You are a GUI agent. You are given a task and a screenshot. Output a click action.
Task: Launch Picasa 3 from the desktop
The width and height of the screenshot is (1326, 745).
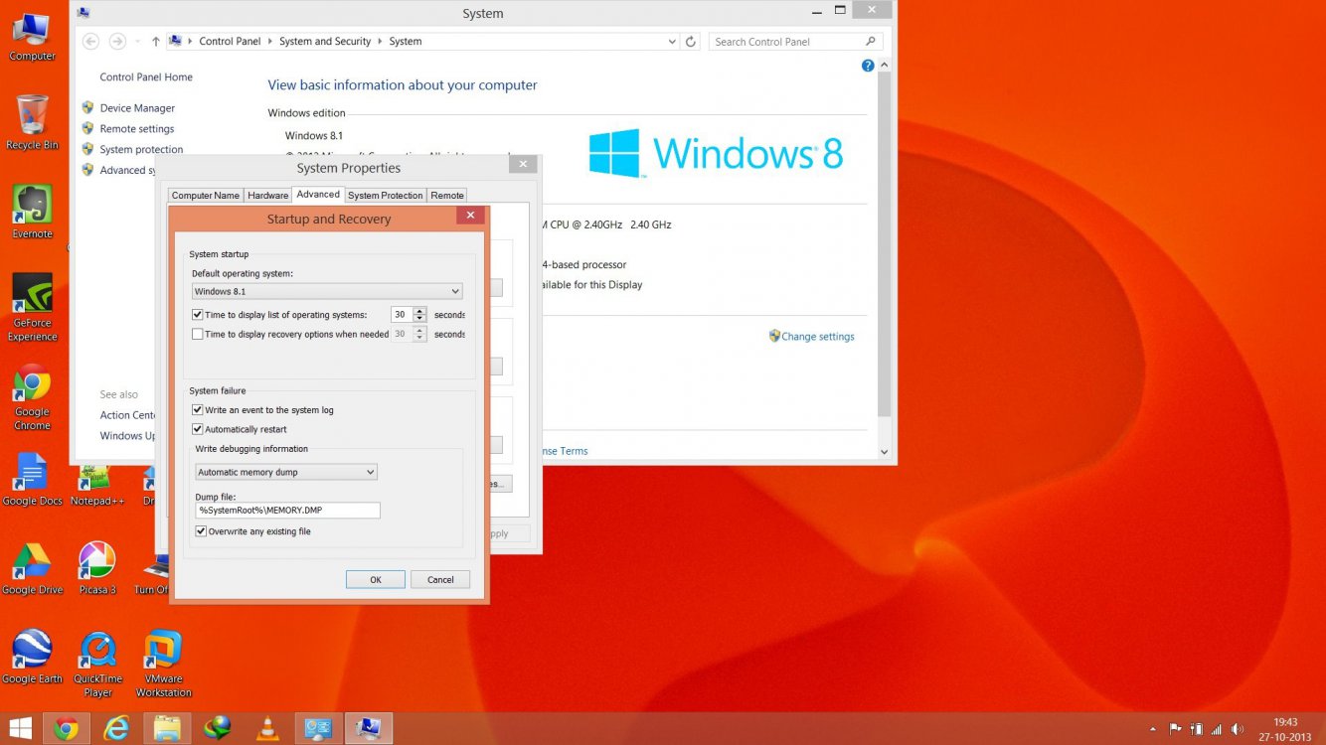(x=96, y=568)
